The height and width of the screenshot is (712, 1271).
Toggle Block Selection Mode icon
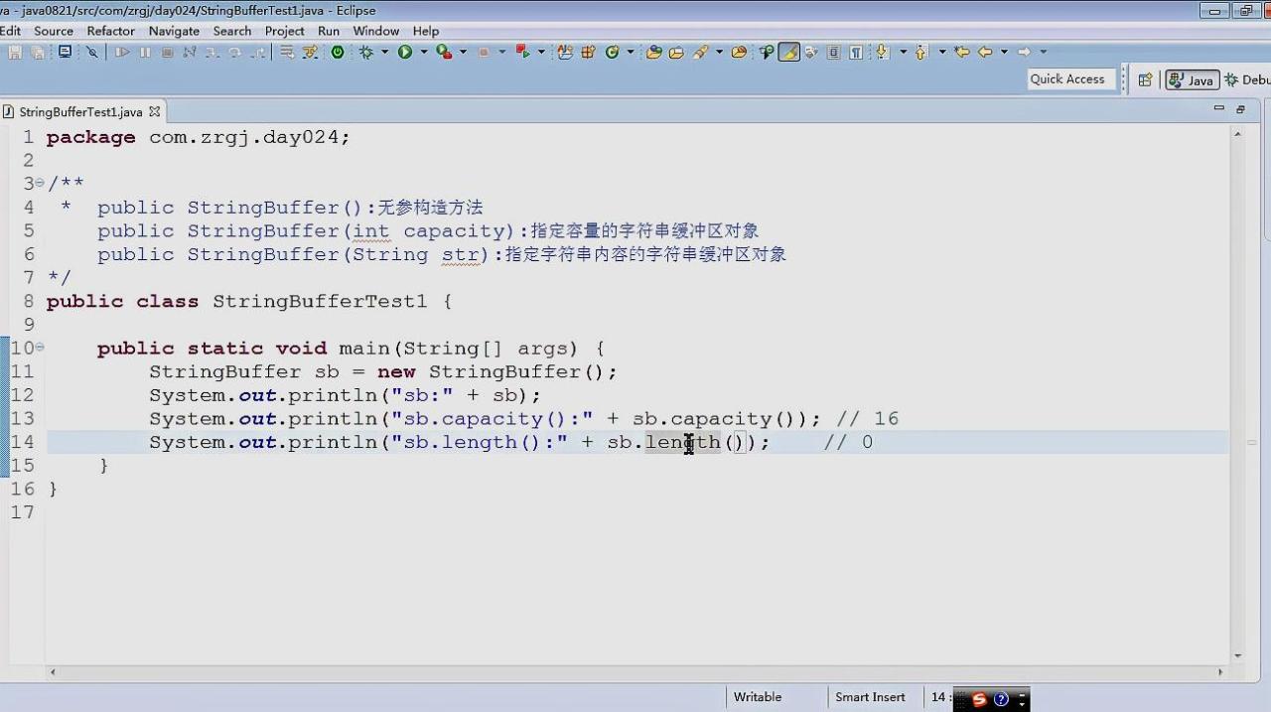pyautogui.click(x=833, y=52)
